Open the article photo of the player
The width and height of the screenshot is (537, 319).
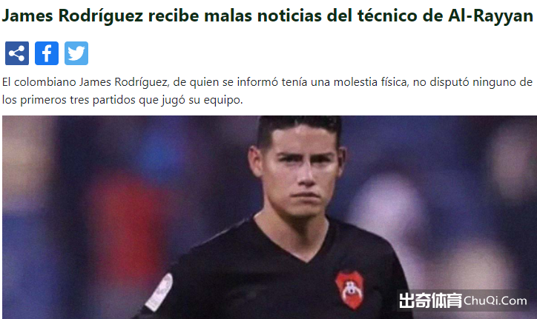coord(269,218)
